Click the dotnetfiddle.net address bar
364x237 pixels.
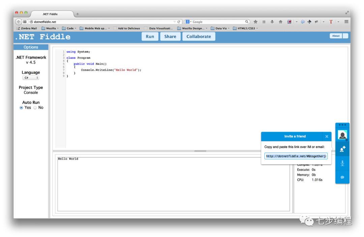point(103,22)
